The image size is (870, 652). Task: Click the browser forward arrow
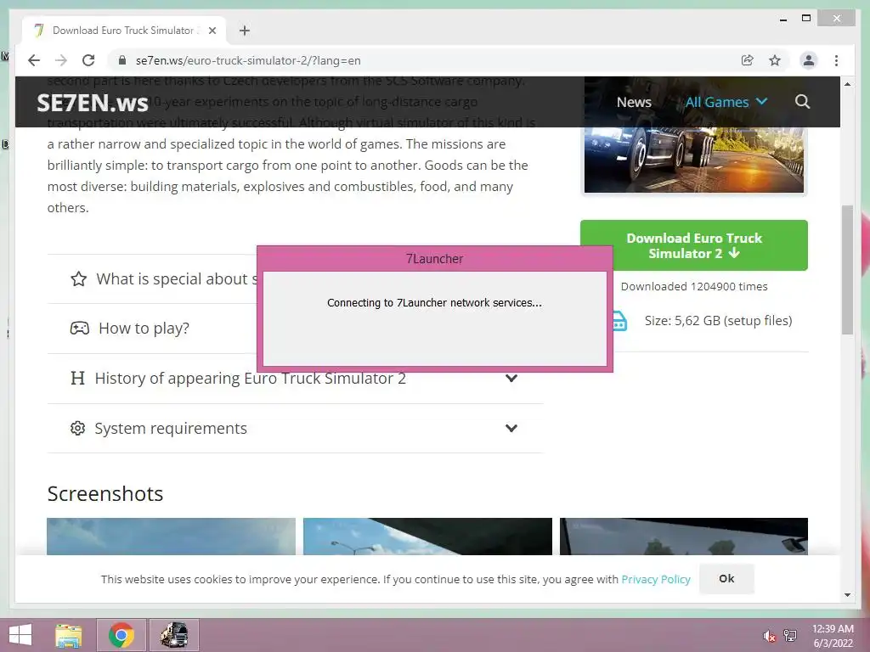[61, 60]
